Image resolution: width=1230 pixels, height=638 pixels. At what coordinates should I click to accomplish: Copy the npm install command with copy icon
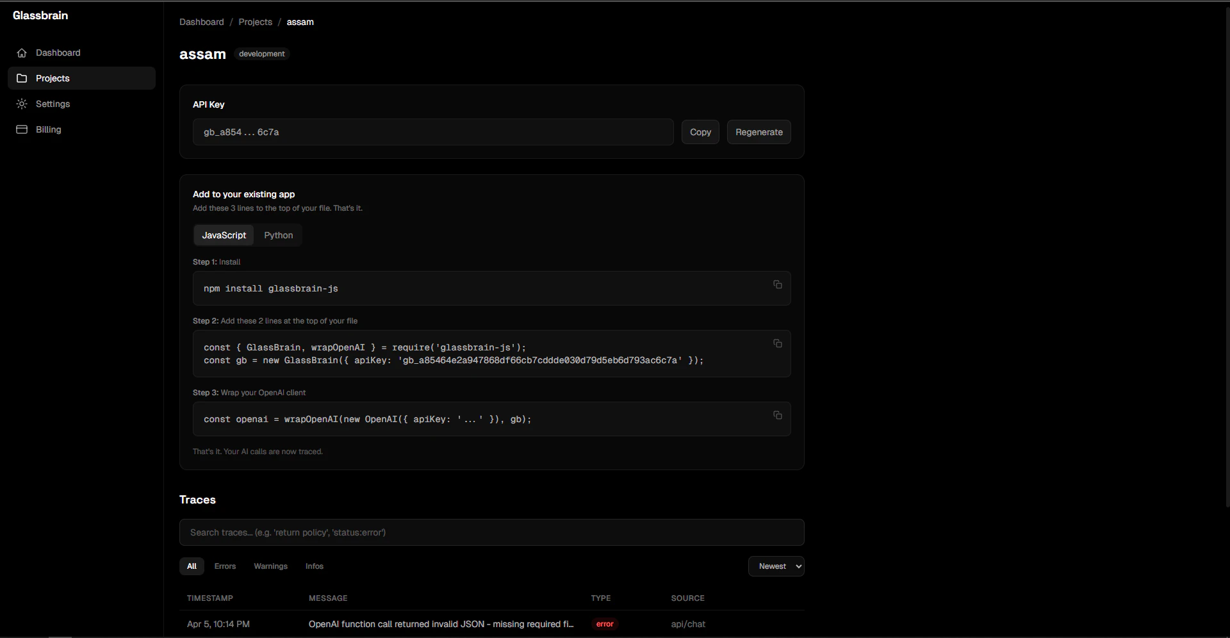(x=777, y=284)
